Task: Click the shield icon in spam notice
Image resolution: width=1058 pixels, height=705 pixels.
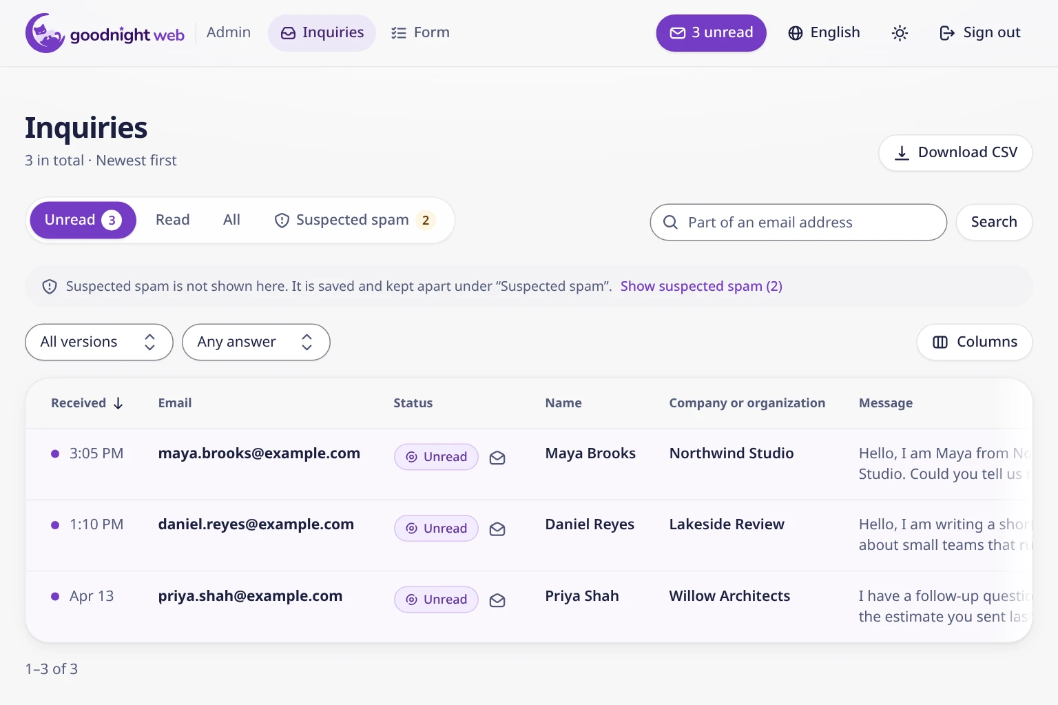Action: pyautogui.click(x=50, y=287)
